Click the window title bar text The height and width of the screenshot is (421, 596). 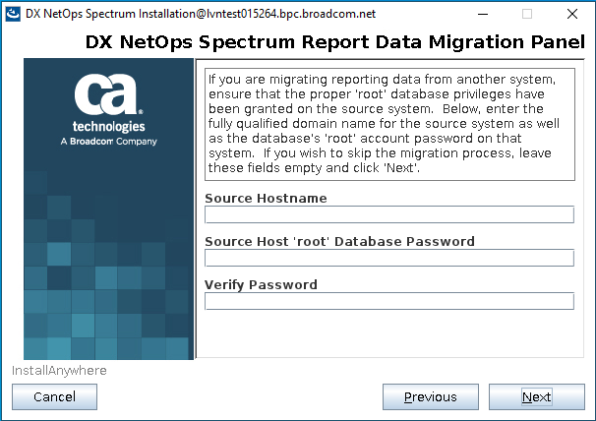coord(201,14)
